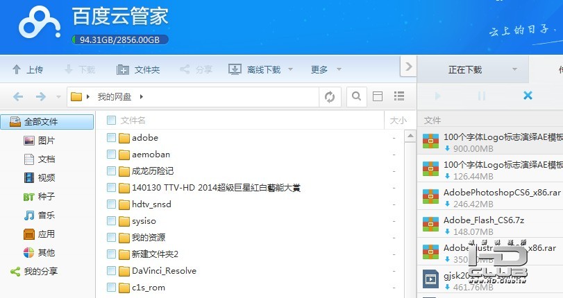563x298 pixels.
Task: Go forward with the right arrow
Action: 41,96
